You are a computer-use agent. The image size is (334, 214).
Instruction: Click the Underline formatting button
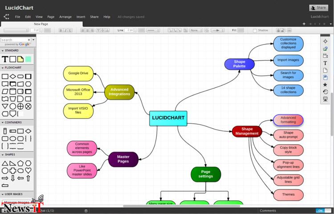point(70,30)
